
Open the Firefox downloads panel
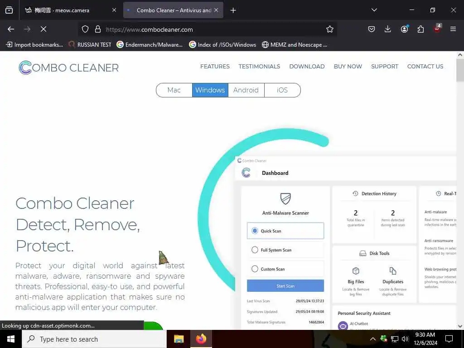click(388, 29)
